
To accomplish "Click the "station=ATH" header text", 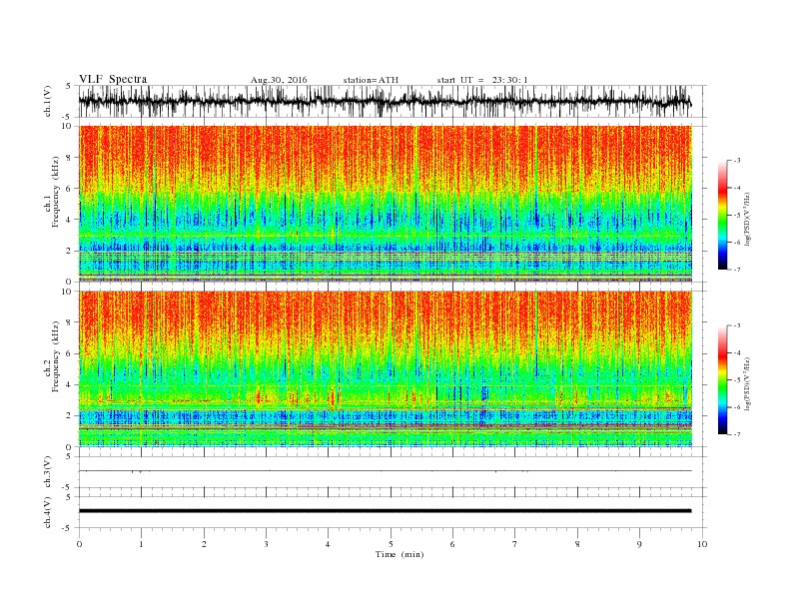I will click(x=371, y=80).
